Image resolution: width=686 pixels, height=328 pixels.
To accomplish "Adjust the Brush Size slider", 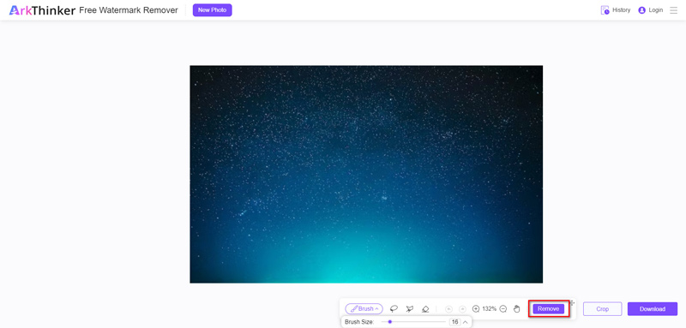I will click(413, 322).
